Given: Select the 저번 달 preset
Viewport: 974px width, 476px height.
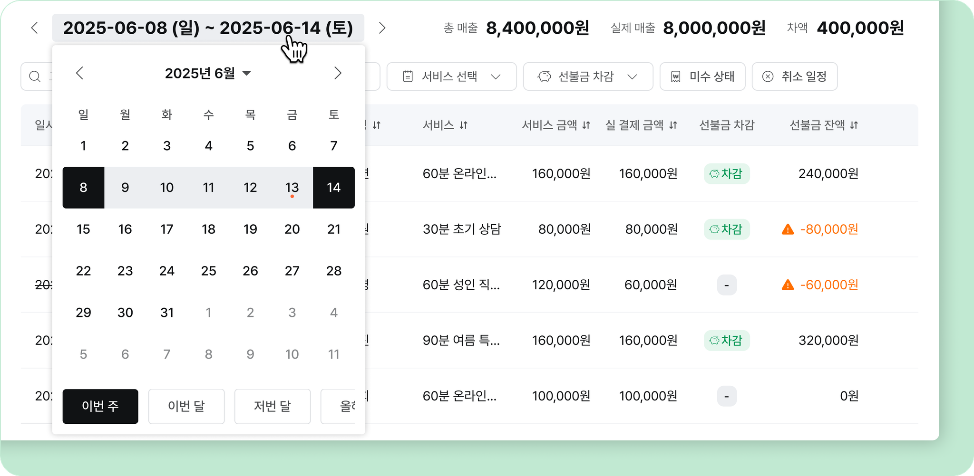Looking at the screenshot, I should pos(273,407).
